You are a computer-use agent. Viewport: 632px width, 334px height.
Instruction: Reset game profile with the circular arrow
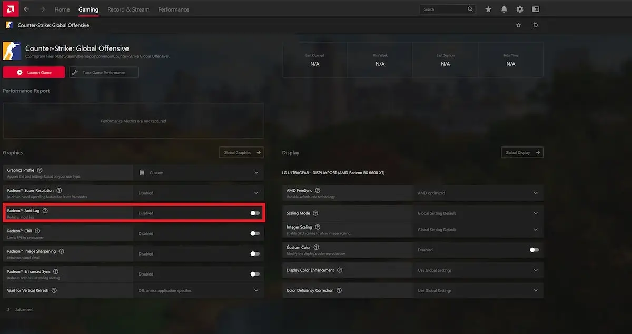(x=536, y=25)
